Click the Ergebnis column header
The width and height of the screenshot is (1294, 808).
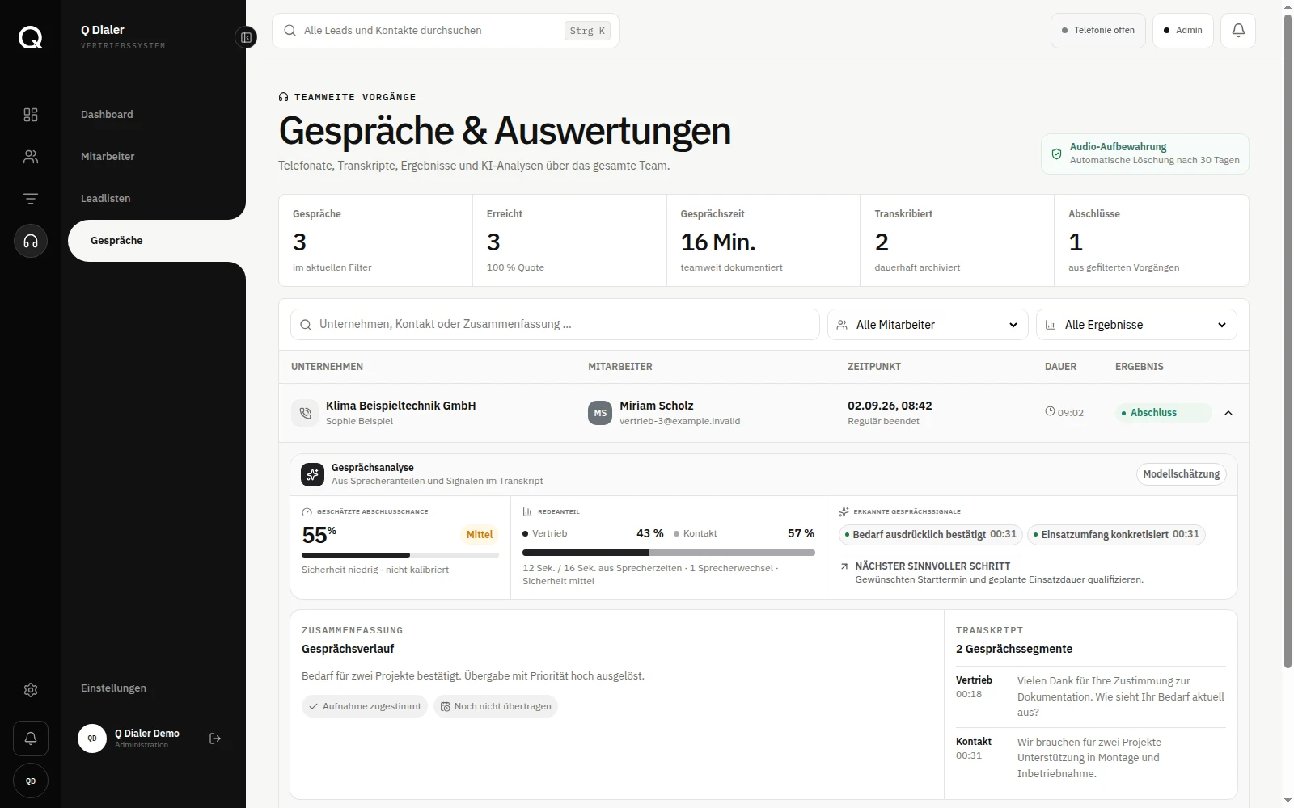(1139, 367)
